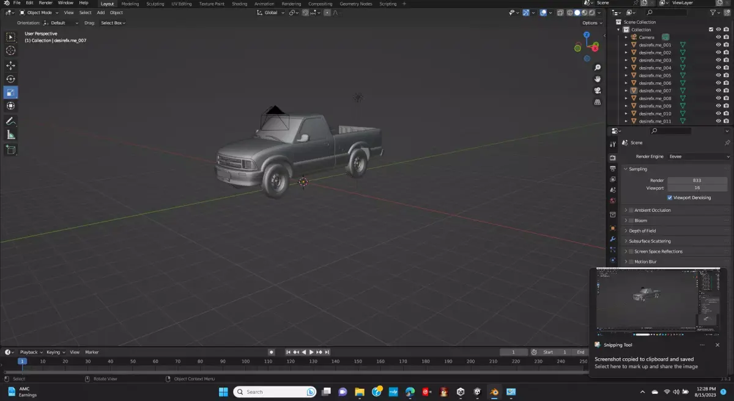
Task: Click the Render samples 833 field
Action: [x=697, y=181]
